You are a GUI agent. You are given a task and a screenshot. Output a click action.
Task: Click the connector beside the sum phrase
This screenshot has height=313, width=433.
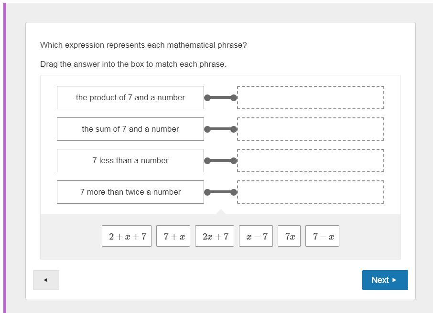220,129
